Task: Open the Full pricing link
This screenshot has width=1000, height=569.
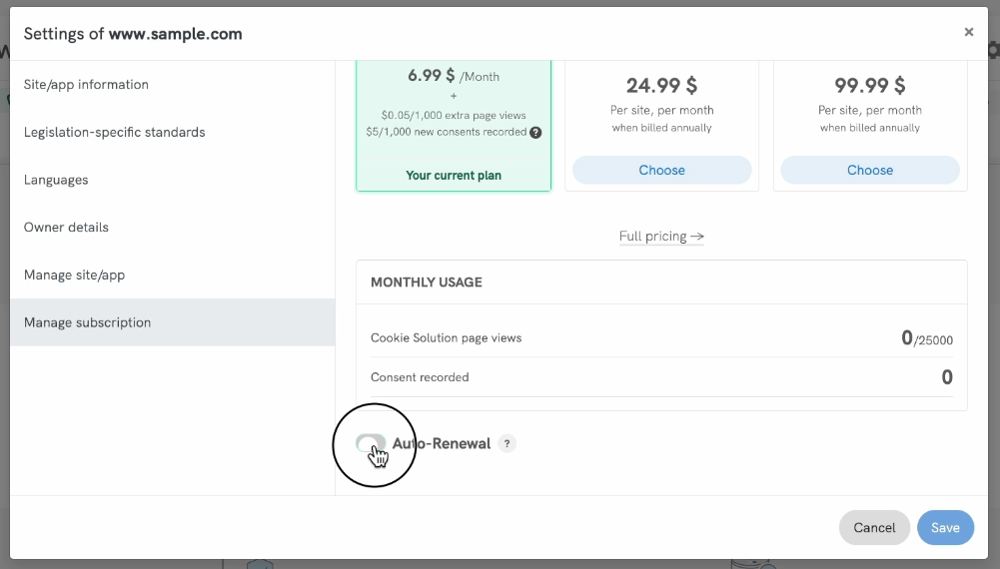Action: tap(661, 237)
